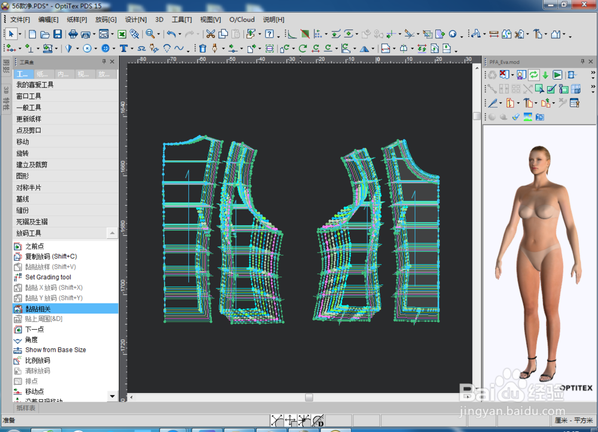Open a file with the folder icon
This screenshot has width=598, height=432.
45,34
